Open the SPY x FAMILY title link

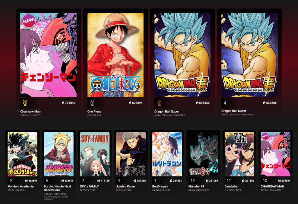pyautogui.click(x=89, y=186)
